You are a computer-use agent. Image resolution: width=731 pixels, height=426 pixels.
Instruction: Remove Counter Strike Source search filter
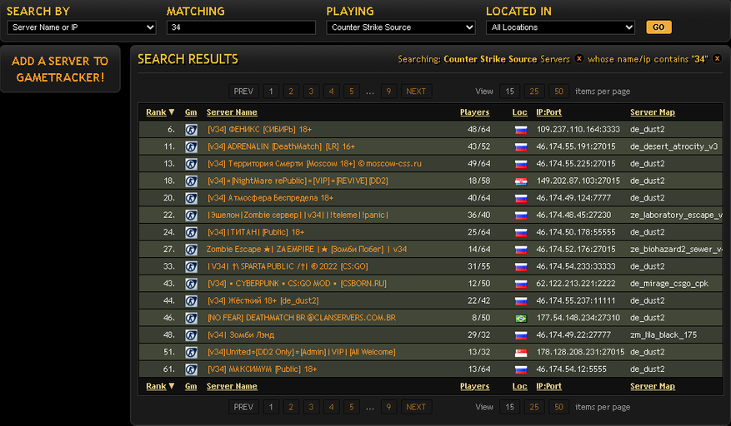[579, 59]
